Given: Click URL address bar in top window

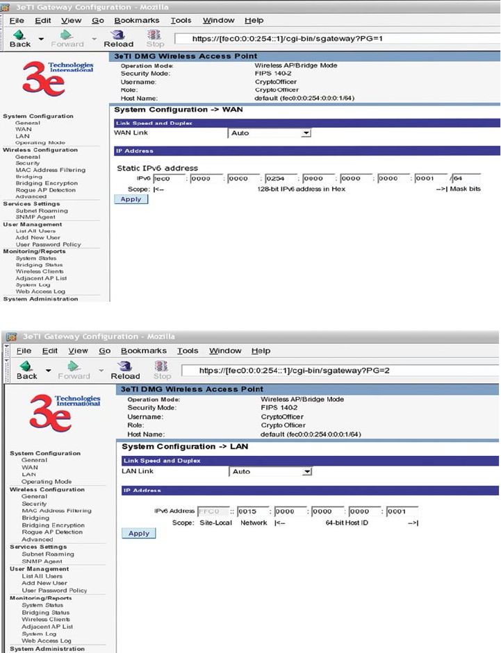Looking at the screenshot, I should (336, 39).
